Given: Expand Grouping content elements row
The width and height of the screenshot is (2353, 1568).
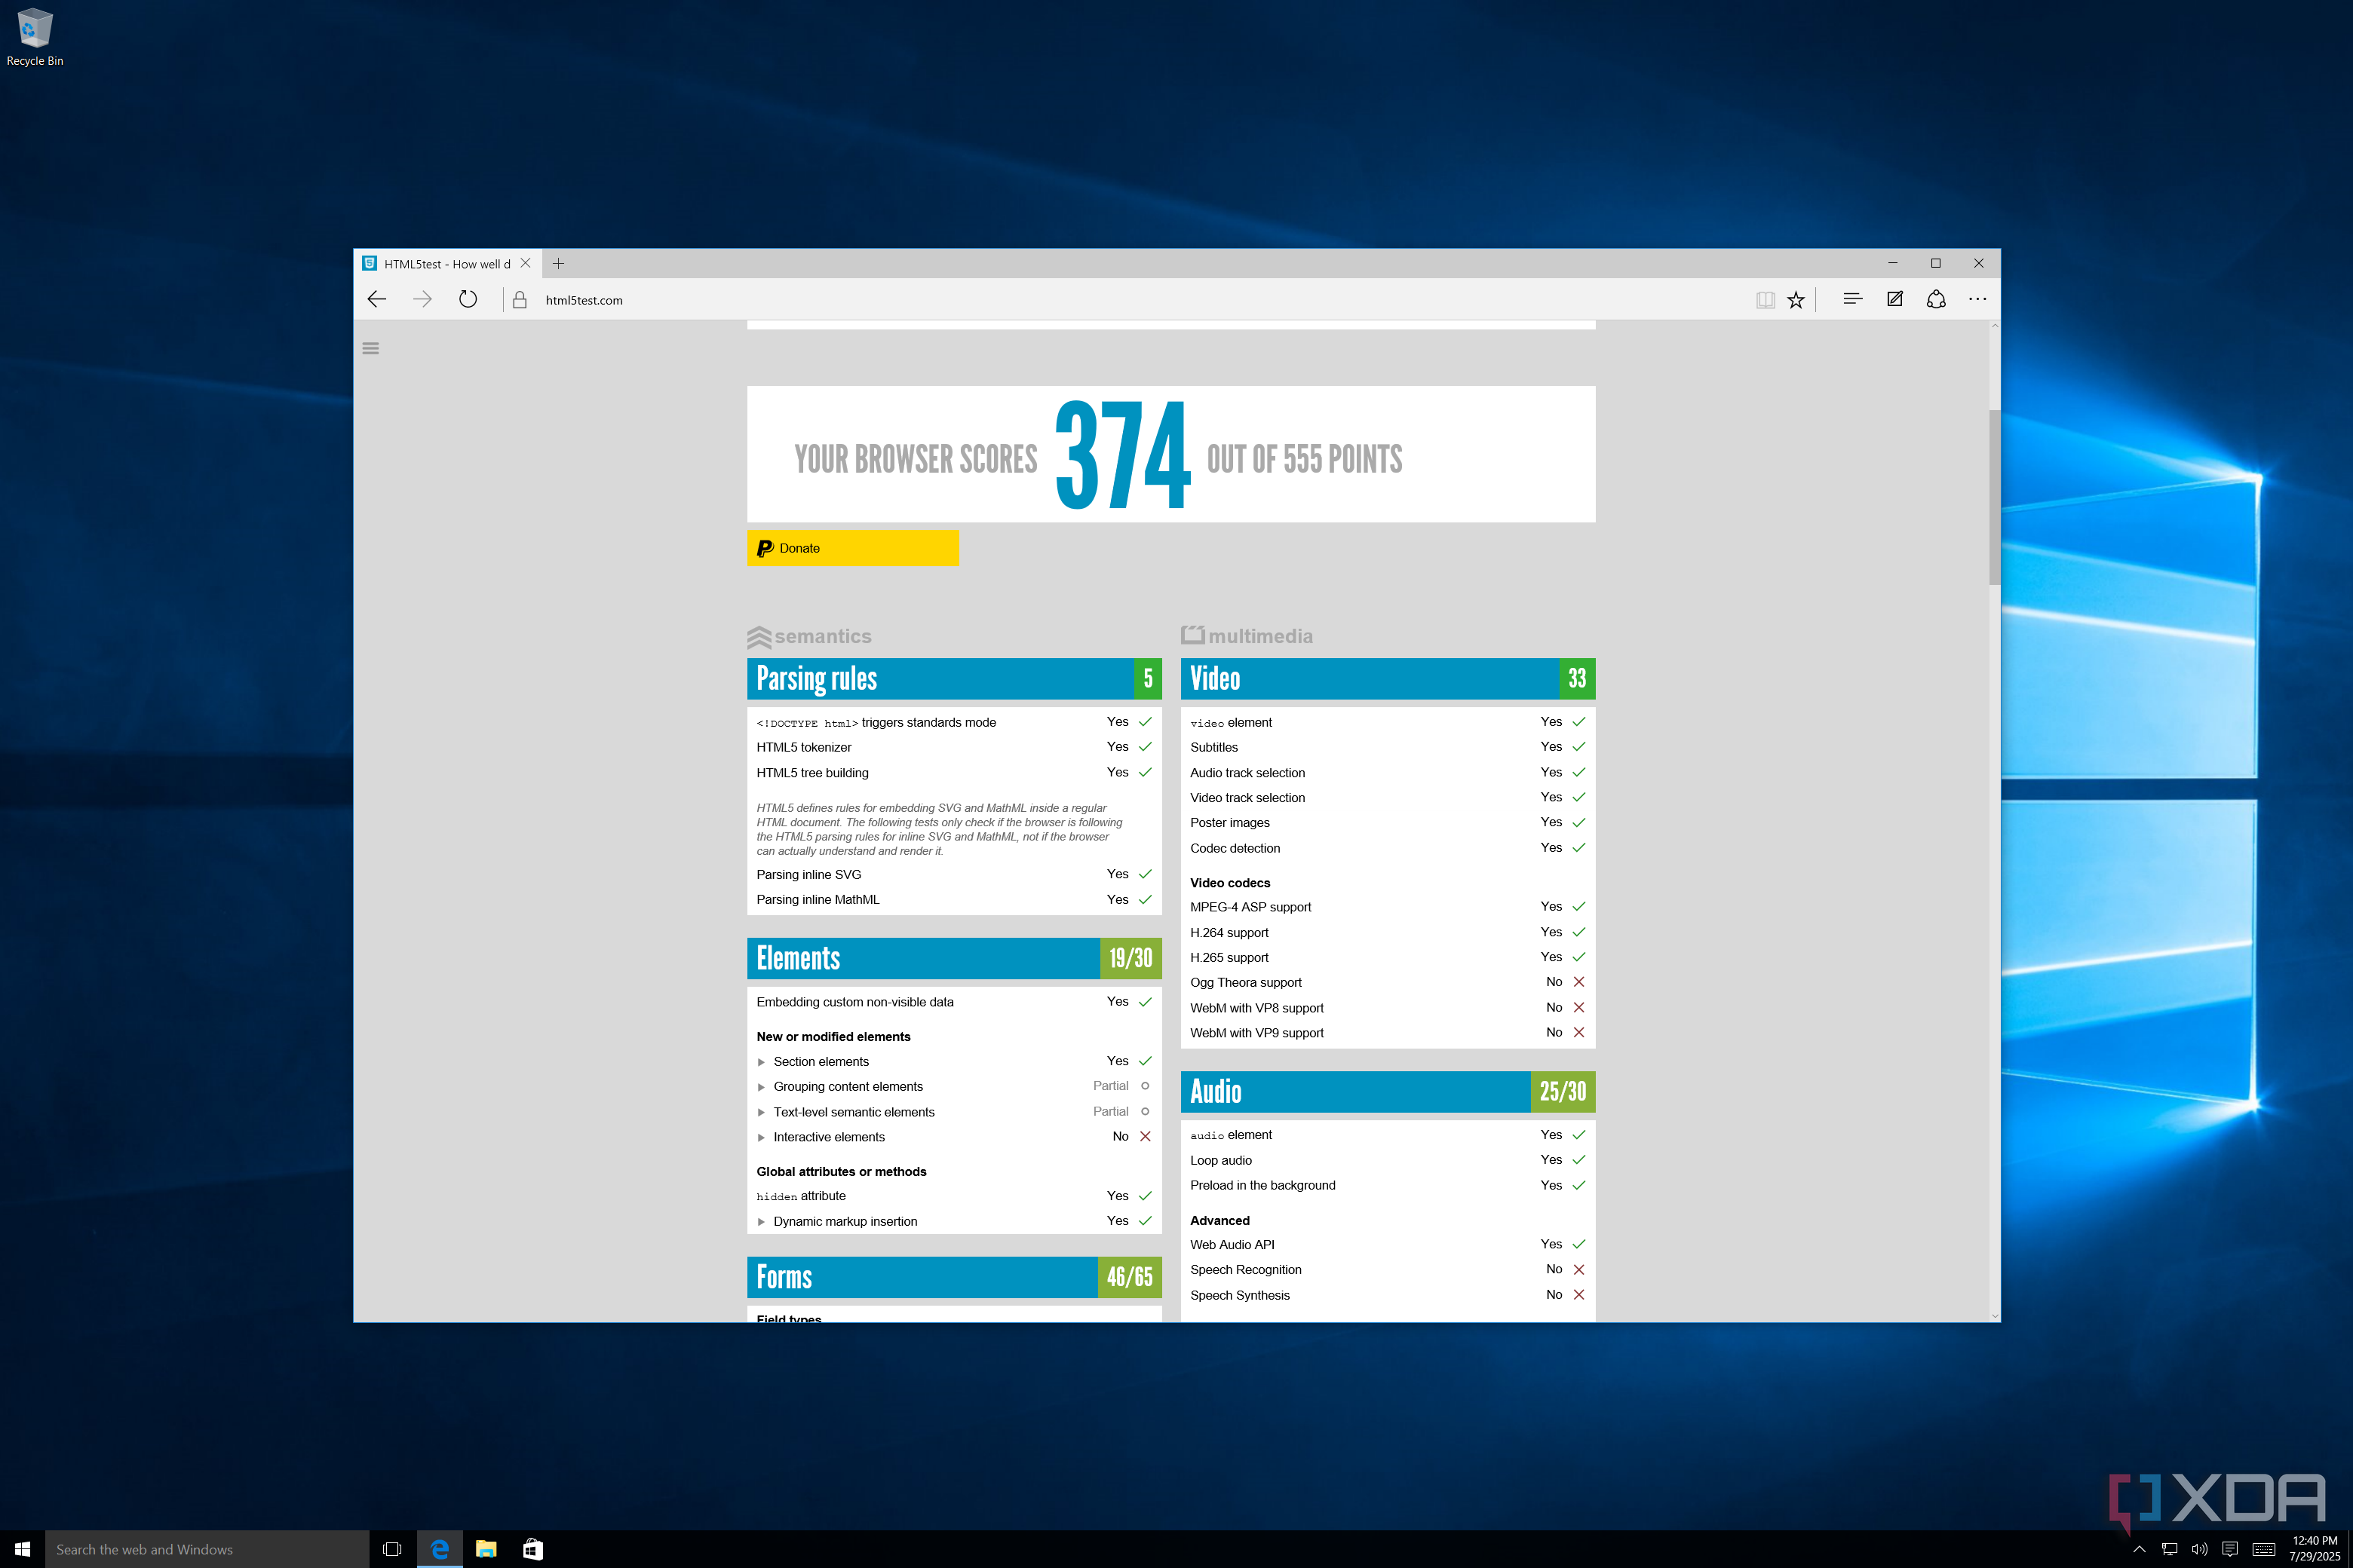Looking at the screenshot, I should 760,1087.
